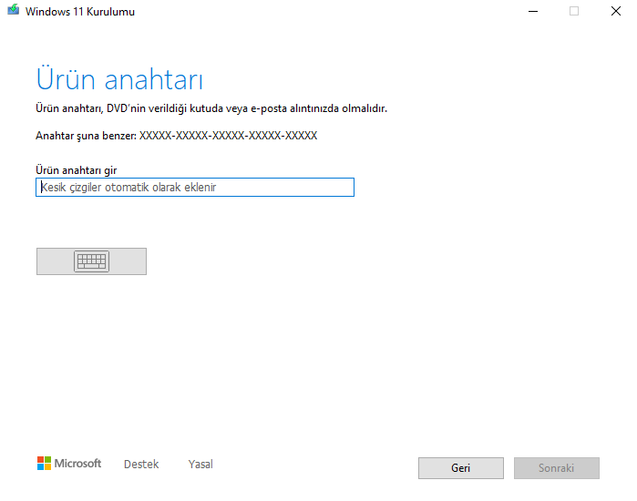
Task: Minimize the Windows 11 Kurulumu window
Action: pyautogui.click(x=533, y=11)
